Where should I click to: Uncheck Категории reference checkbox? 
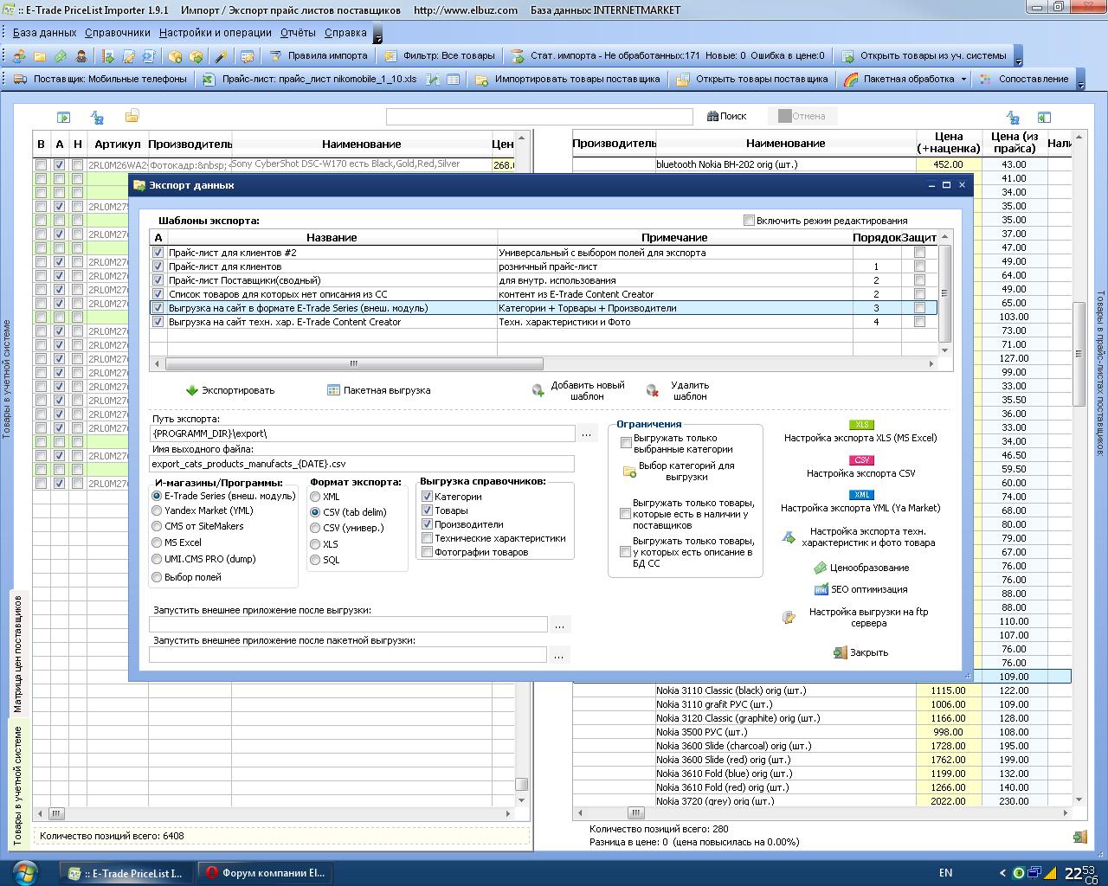427,497
